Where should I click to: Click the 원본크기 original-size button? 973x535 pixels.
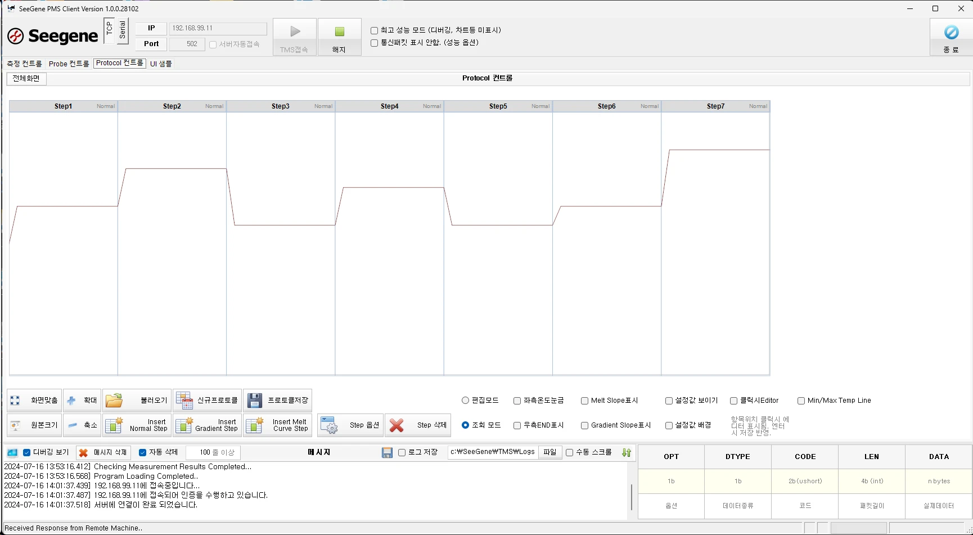[x=34, y=425]
